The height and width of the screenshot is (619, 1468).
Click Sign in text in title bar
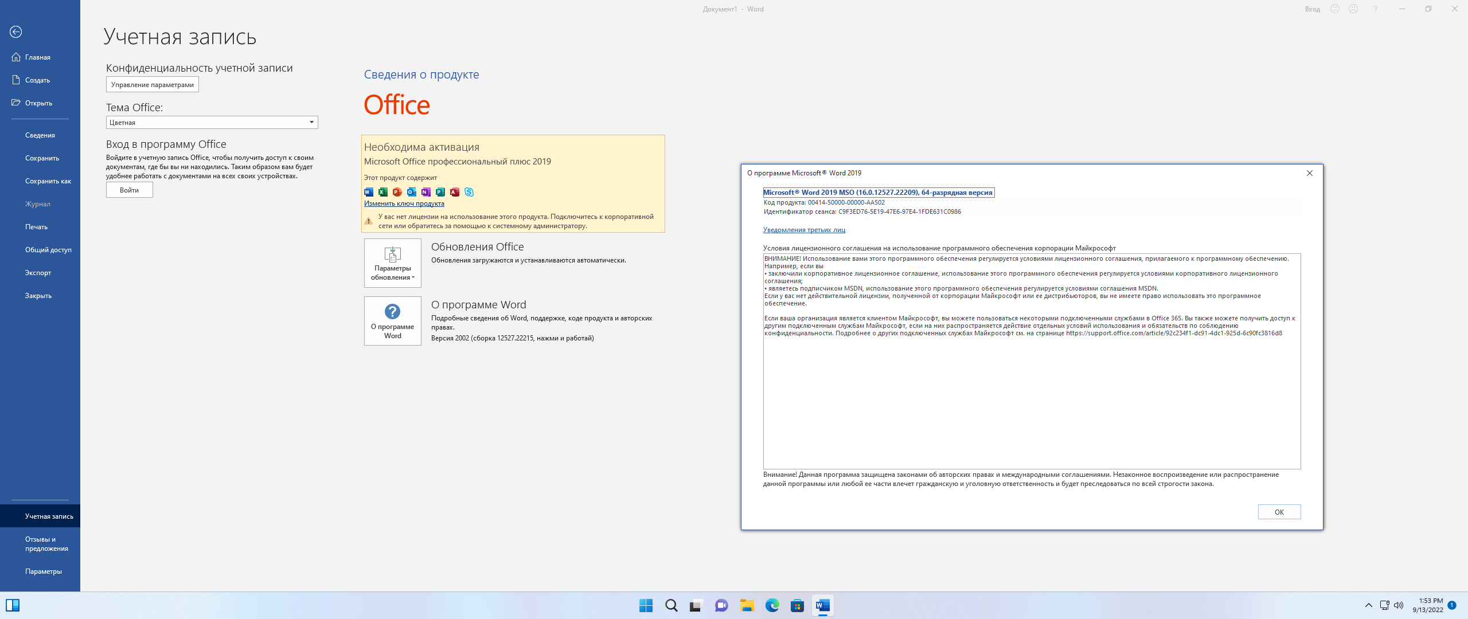(x=1313, y=9)
